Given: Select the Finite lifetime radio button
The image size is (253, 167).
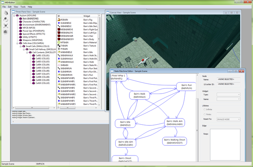Looking at the screenshot, I should point(205,114).
